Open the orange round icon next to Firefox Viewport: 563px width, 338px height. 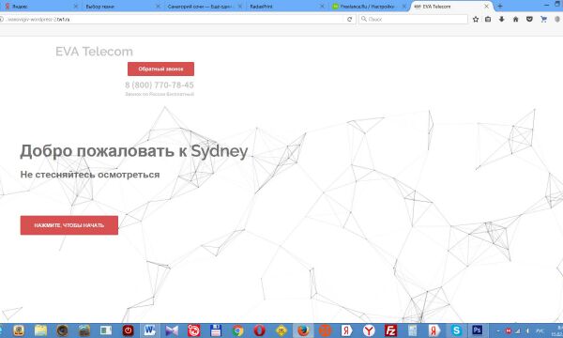coord(325,330)
